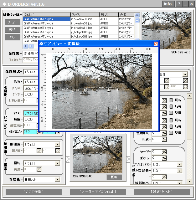This screenshot has height=200, width=196.
Task: Click spinner beside the 480 field
Action: click(x=185, y=87)
